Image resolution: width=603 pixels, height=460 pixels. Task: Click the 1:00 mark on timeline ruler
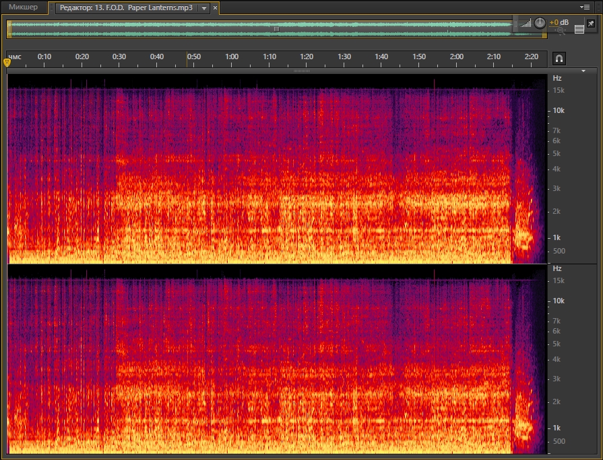pos(232,56)
